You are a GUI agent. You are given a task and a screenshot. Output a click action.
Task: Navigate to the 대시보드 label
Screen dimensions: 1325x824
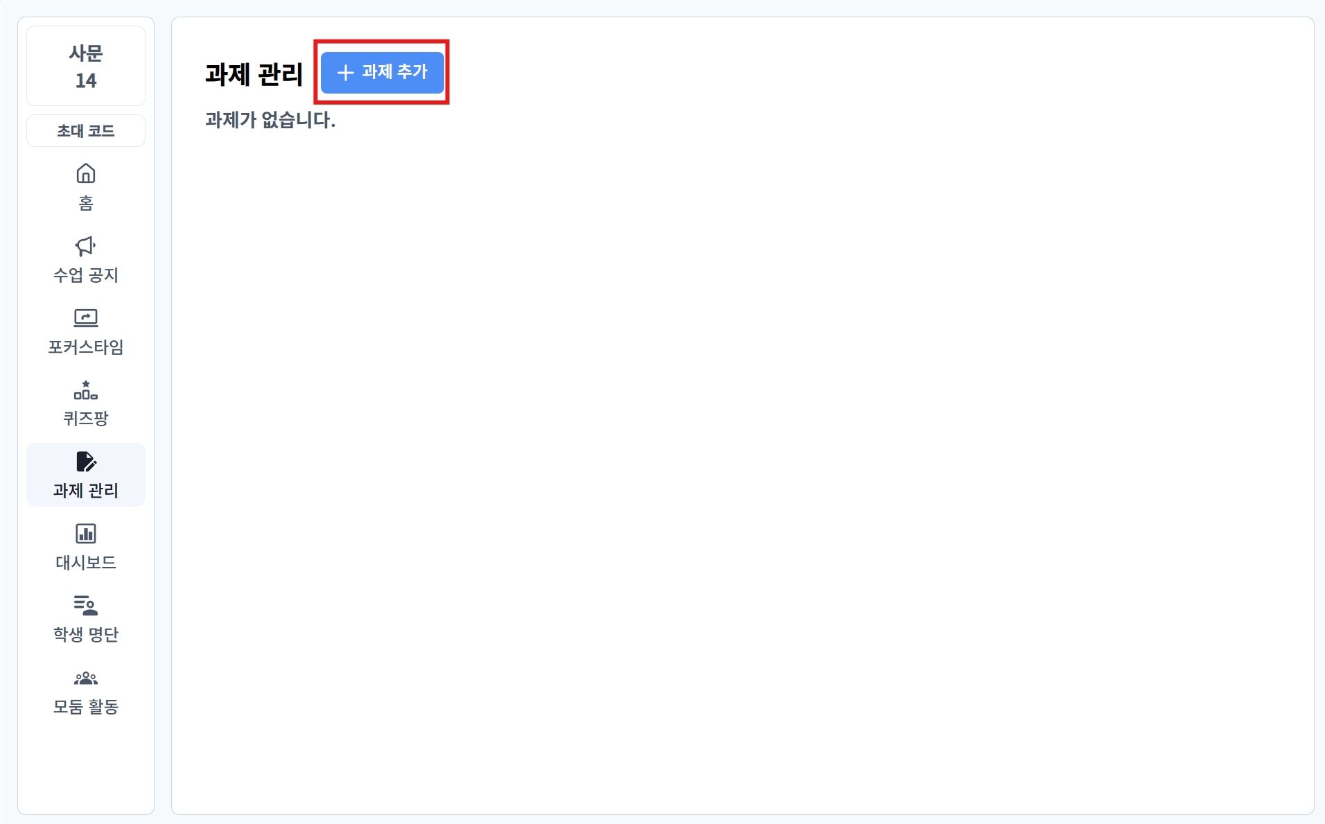tap(86, 563)
